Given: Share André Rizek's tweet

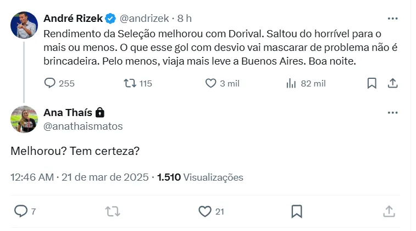Looking at the screenshot, I should click(392, 83).
